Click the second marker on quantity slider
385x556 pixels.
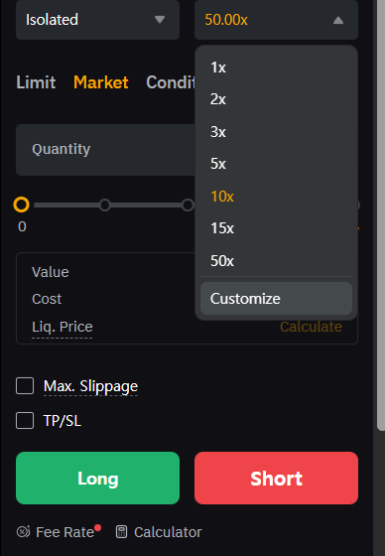coord(104,205)
